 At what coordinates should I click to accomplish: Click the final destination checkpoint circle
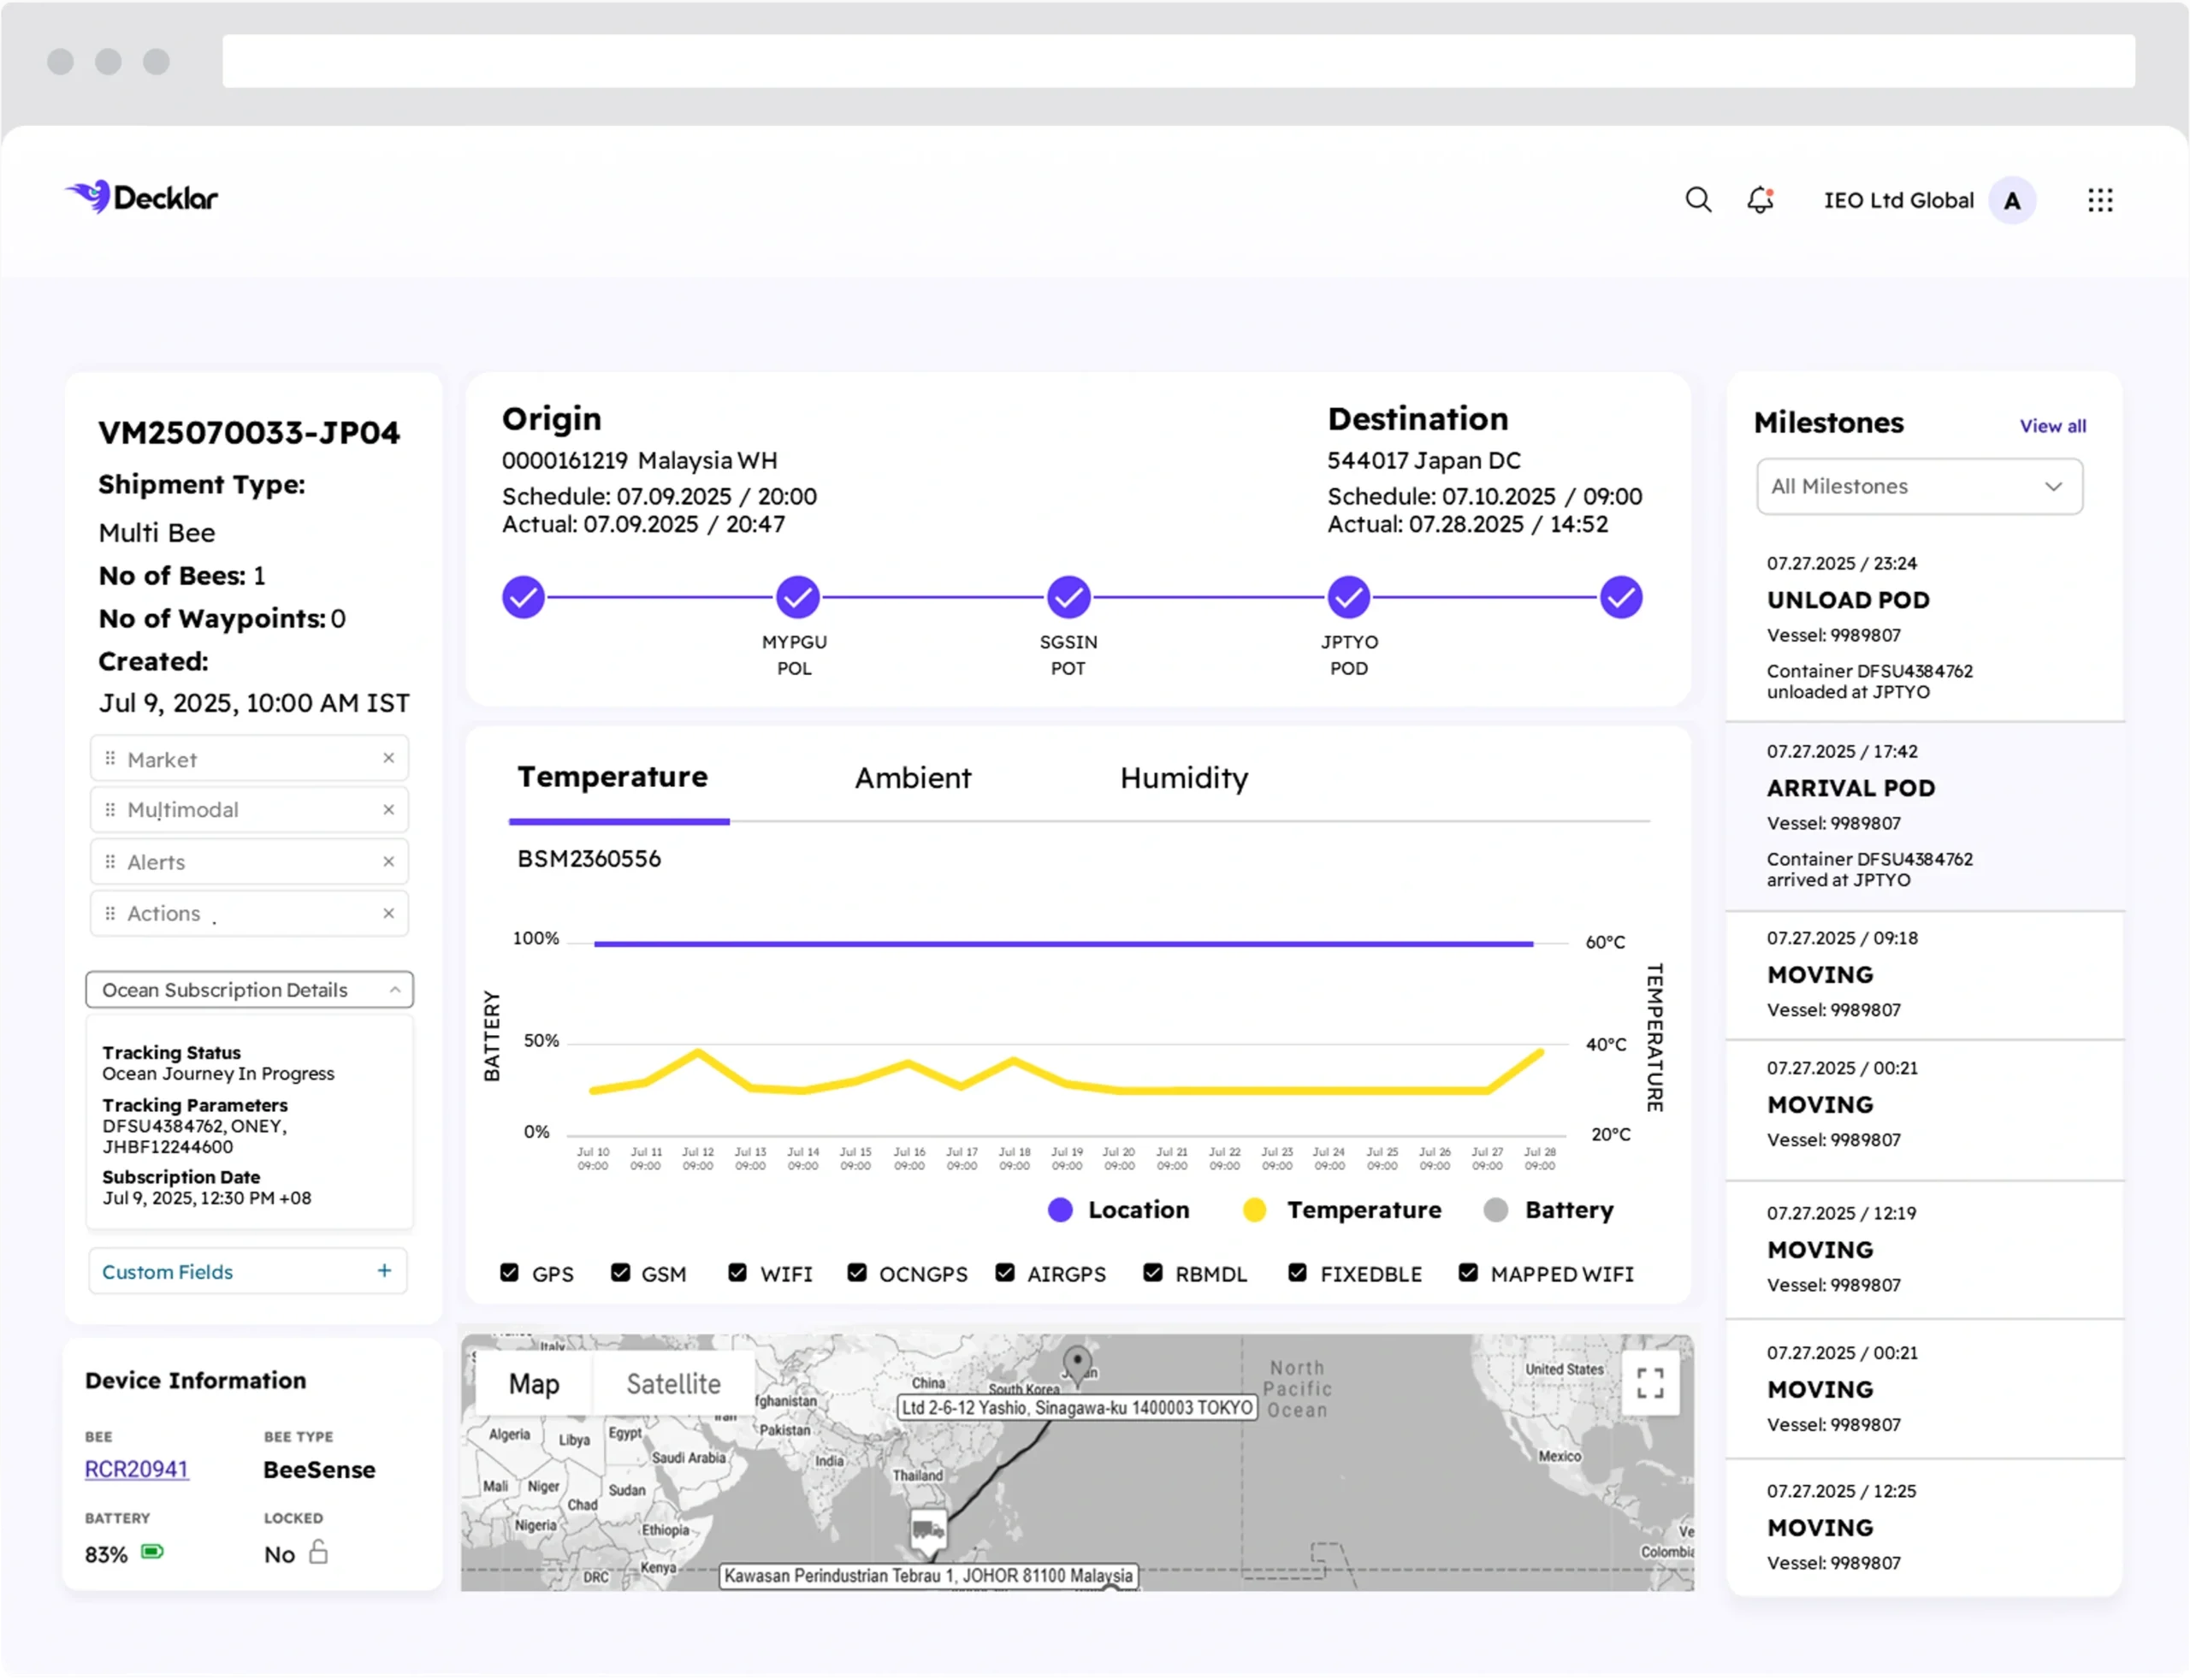pos(1620,597)
